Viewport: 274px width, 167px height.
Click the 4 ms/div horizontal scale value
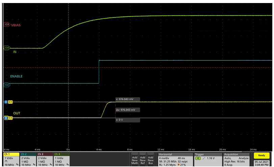pyautogui.click(x=164, y=158)
